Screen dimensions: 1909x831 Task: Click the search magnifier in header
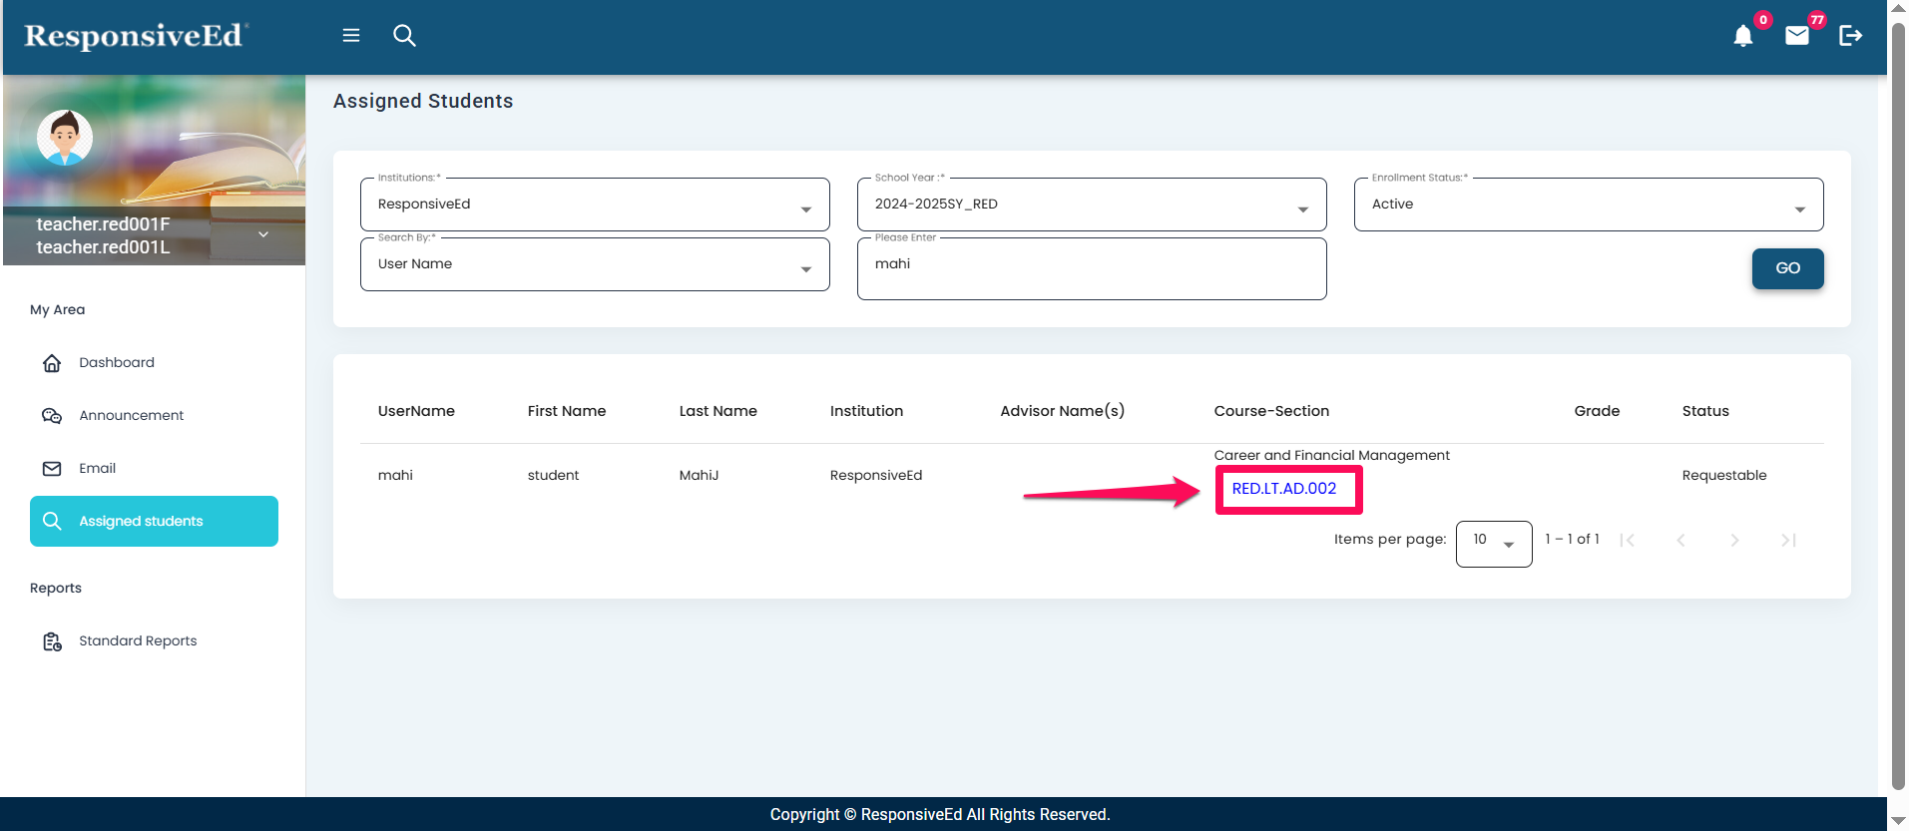(404, 36)
